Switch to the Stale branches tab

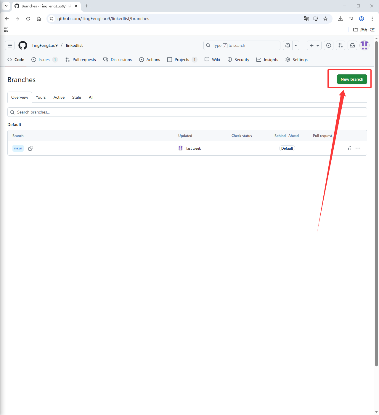pos(76,97)
